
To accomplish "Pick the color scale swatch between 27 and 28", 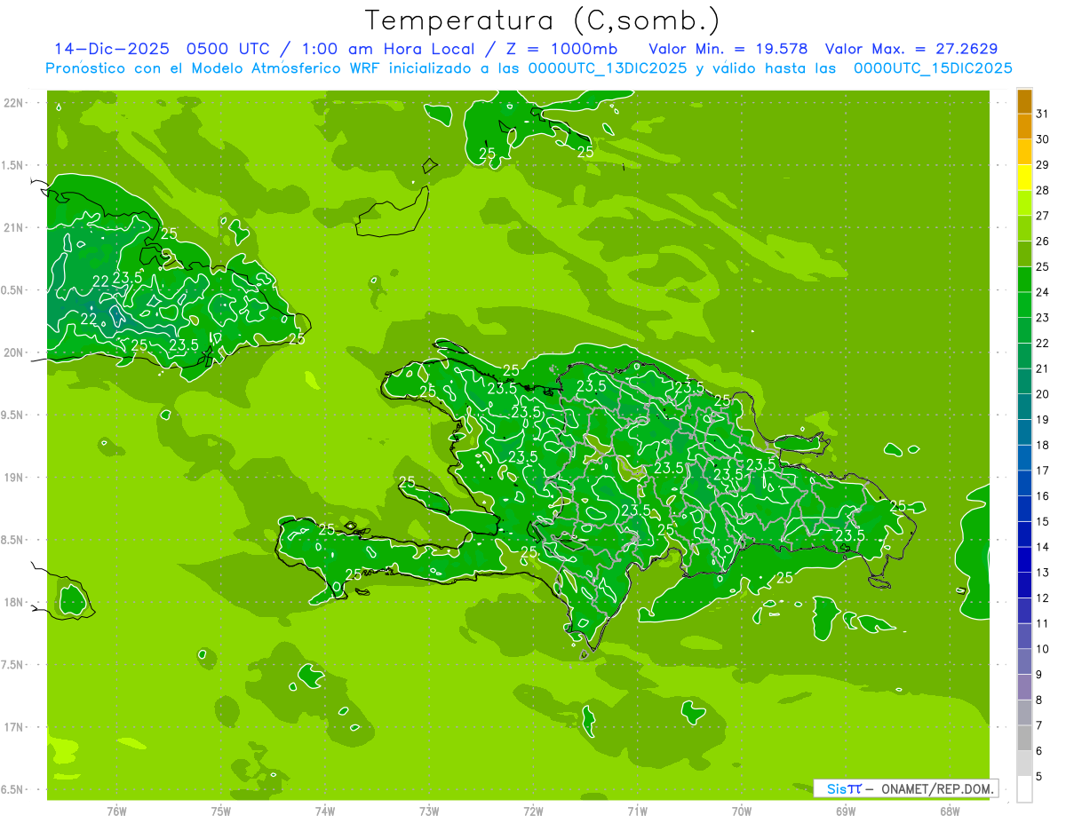I will (1025, 203).
